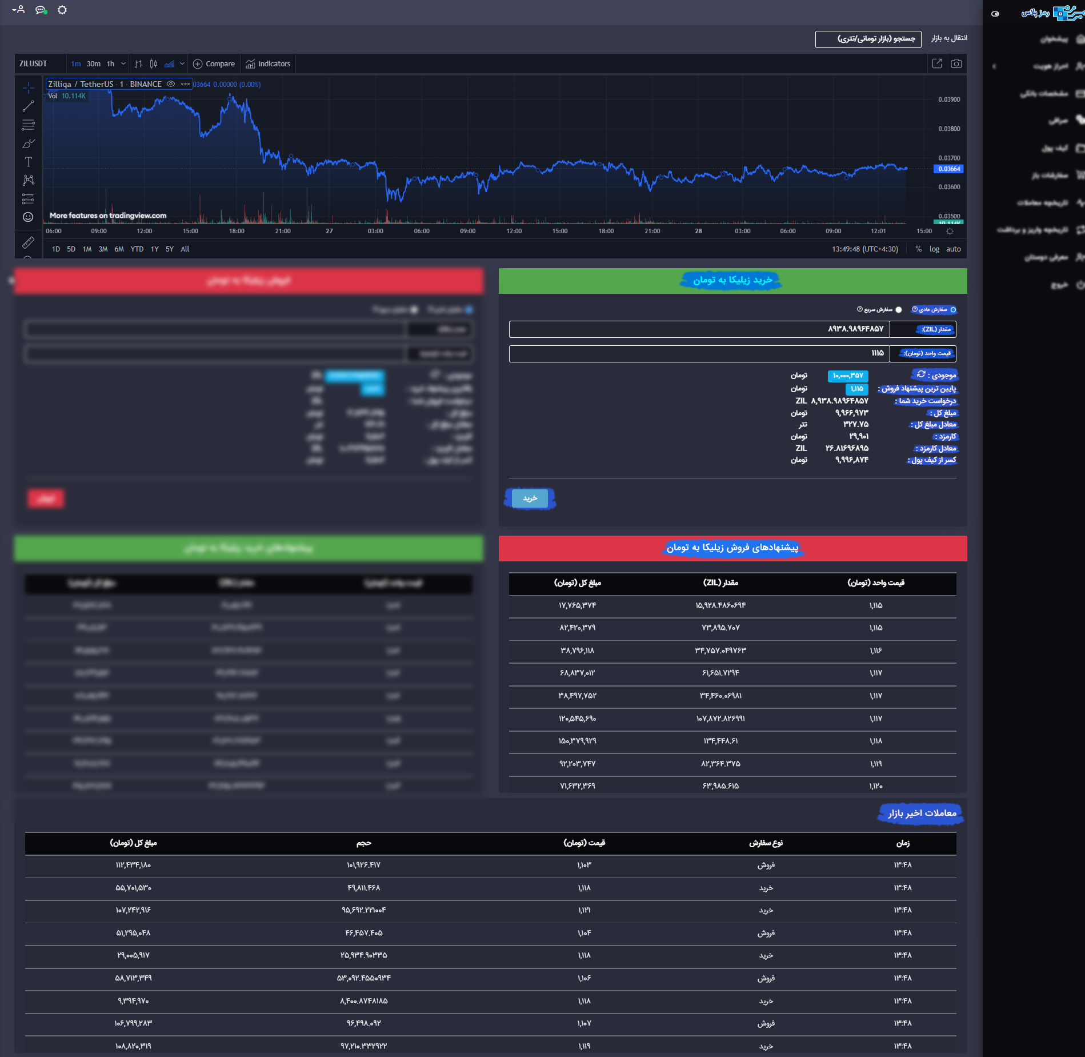Screen dimensions: 1085x1057
Task: Expand the chart style dropdown arrow
Action: (182, 64)
